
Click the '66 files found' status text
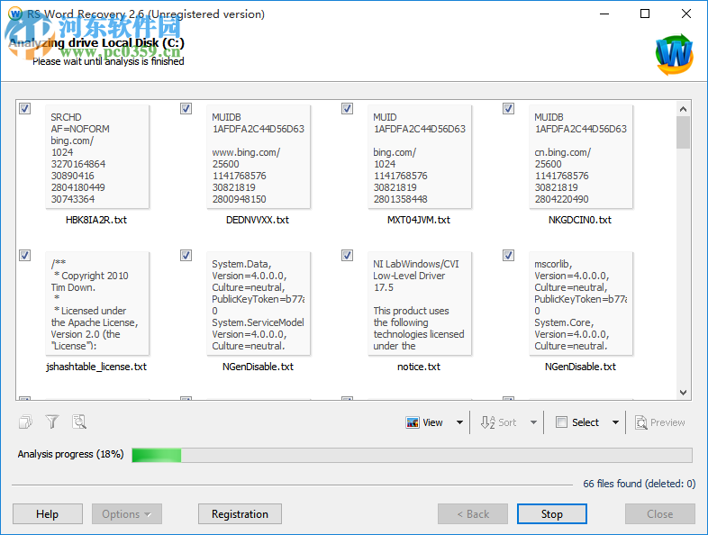tap(639, 484)
